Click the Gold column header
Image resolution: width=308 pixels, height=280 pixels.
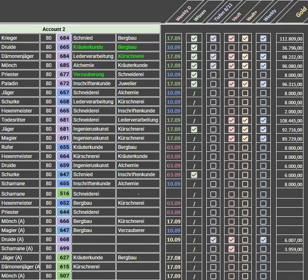[x=302, y=12]
